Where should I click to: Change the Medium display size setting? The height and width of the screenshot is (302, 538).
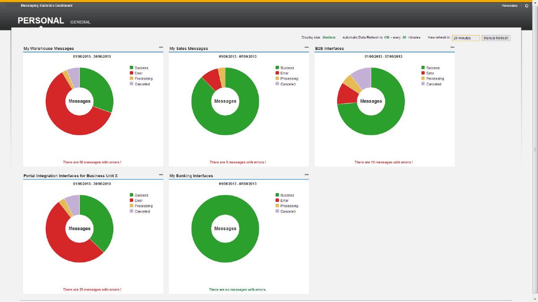329,38
